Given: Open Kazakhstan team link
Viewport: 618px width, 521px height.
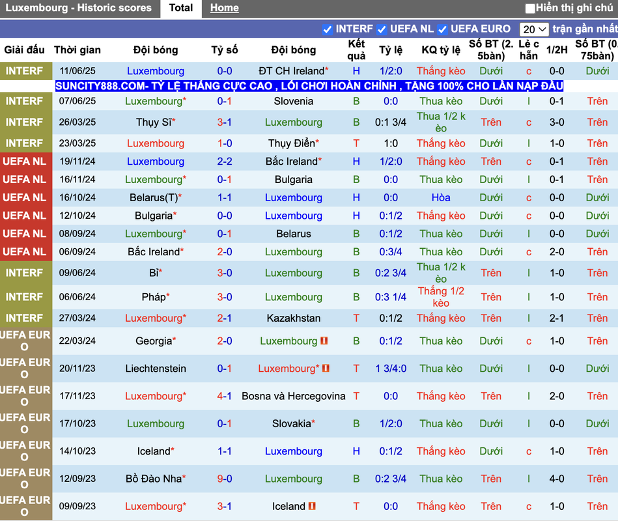Looking at the screenshot, I should pyautogui.click(x=293, y=318).
